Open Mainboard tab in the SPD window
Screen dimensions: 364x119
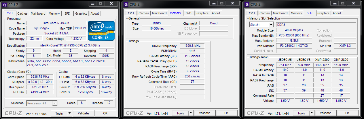click(x=280, y=13)
